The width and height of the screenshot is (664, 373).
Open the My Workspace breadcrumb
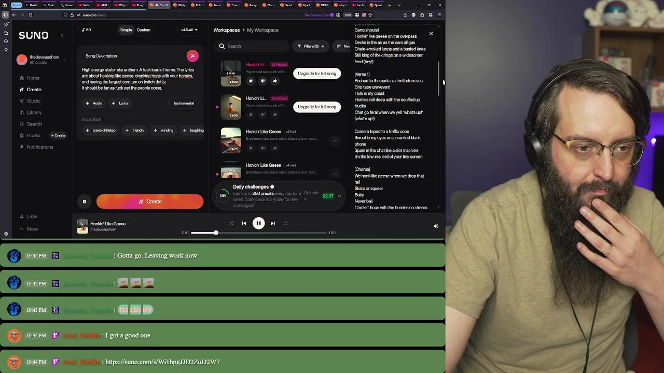pos(262,30)
